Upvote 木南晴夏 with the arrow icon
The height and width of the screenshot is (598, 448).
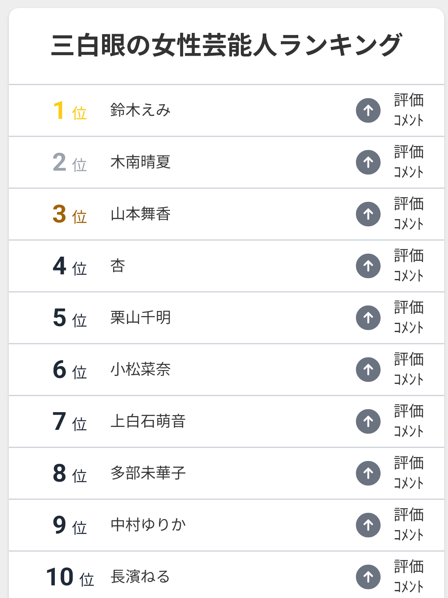pyautogui.click(x=368, y=162)
